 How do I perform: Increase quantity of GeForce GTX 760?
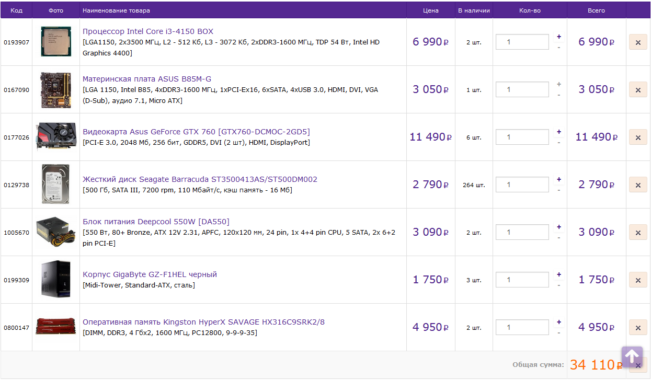tap(559, 132)
